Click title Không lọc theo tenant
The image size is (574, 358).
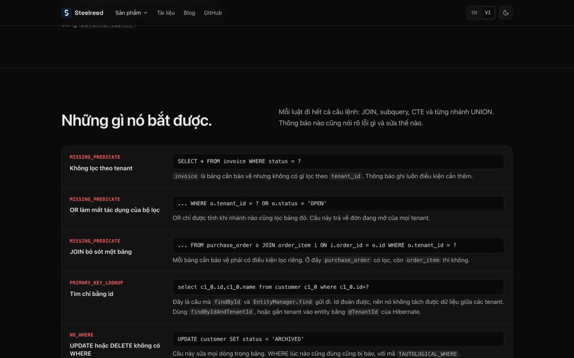click(101, 168)
